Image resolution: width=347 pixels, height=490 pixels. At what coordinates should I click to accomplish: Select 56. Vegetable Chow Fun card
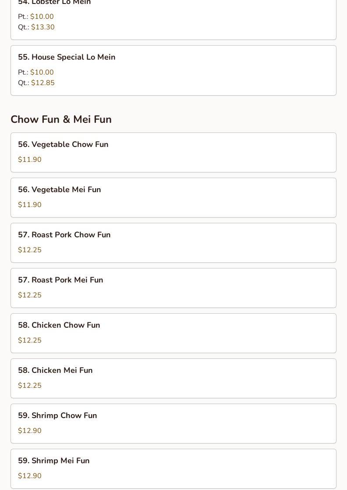click(173, 153)
